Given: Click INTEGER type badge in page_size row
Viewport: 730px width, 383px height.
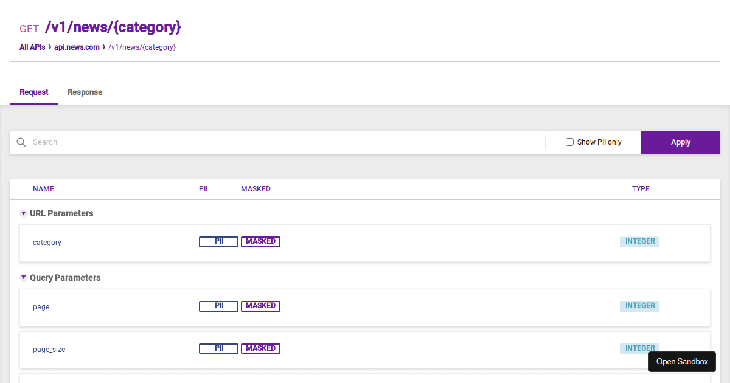Looking at the screenshot, I should [x=639, y=348].
